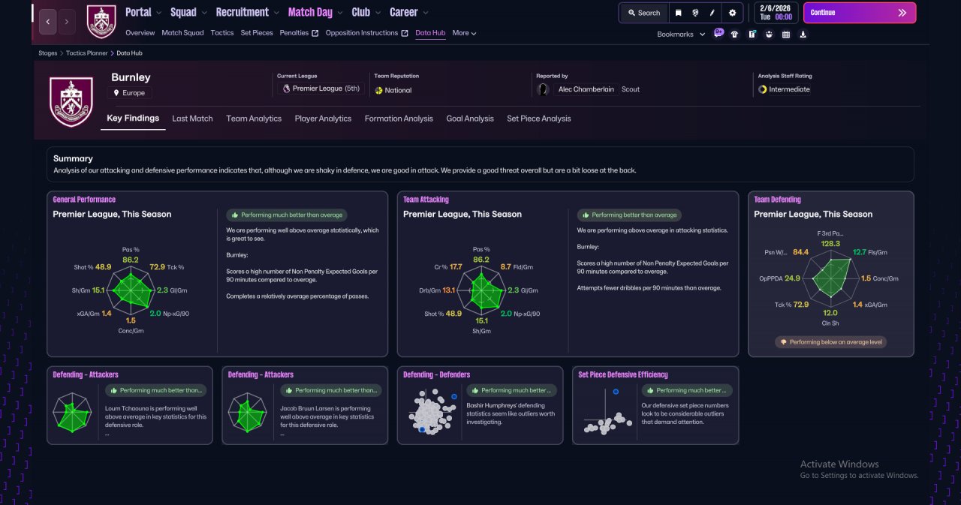Open the bookmark icon next to Search
Image resolution: width=961 pixels, height=505 pixels.
point(678,13)
